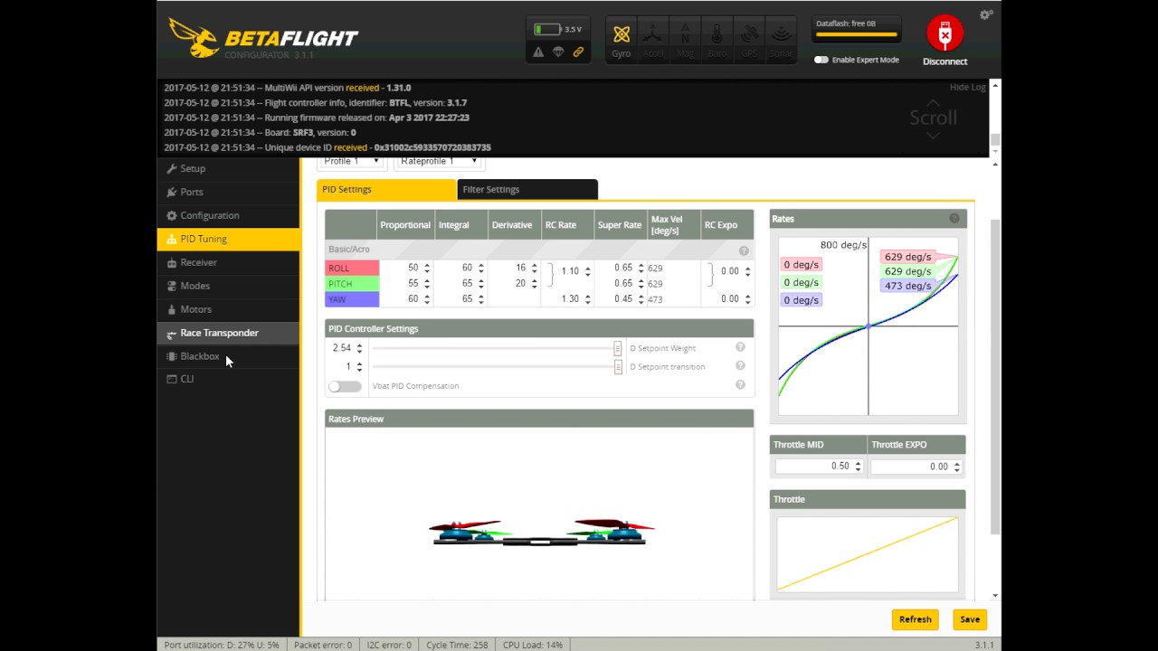Viewport: 1158px width, 651px height.
Task: Open help for D Setpoint transition
Action: tap(740, 366)
